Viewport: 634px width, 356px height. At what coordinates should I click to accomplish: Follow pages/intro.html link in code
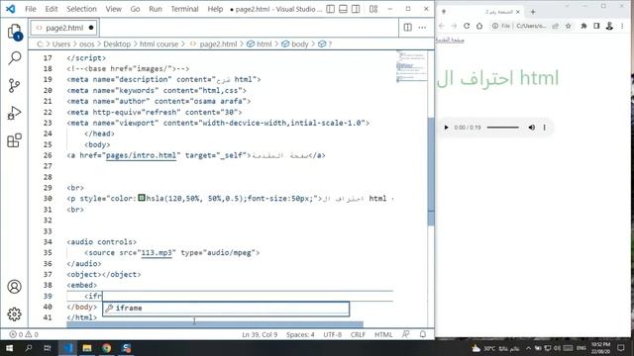point(141,155)
